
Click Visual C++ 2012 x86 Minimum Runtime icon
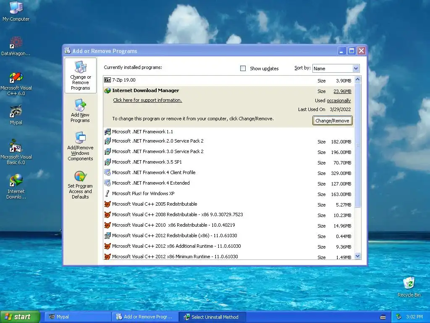click(107, 257)
